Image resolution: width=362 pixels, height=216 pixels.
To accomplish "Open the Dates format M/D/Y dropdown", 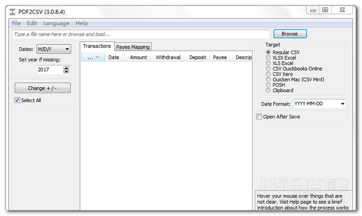I will 54,49.
